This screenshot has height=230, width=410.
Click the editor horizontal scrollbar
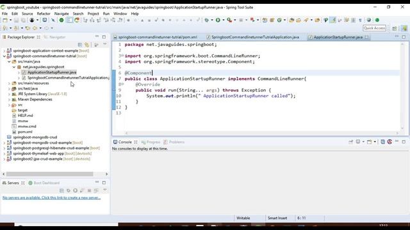tap(261, 133)
